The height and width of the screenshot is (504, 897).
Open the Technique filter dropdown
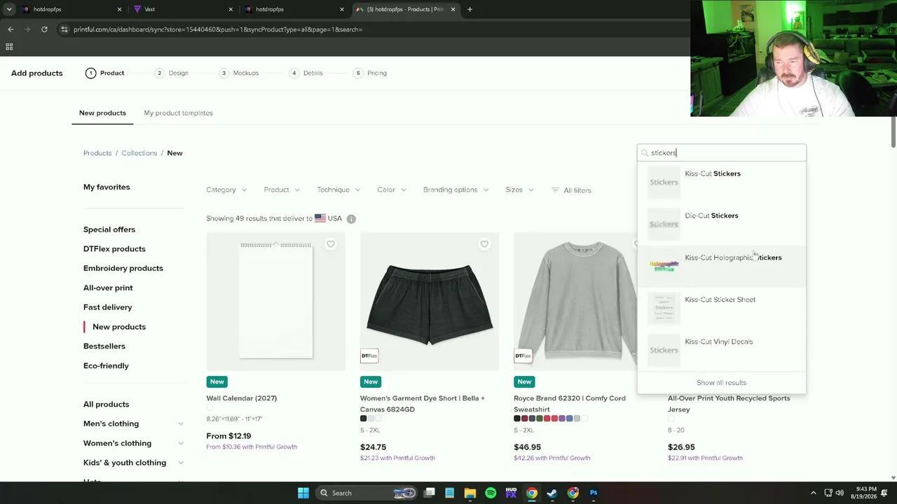[338, 190]
